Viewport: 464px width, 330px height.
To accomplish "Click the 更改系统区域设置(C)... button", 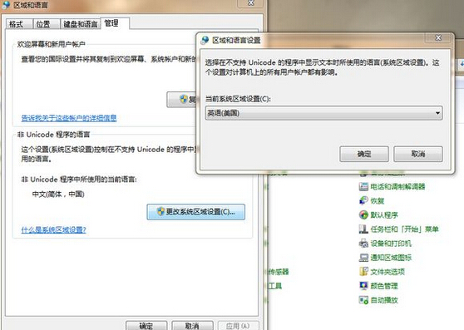I will coord(196,212).
